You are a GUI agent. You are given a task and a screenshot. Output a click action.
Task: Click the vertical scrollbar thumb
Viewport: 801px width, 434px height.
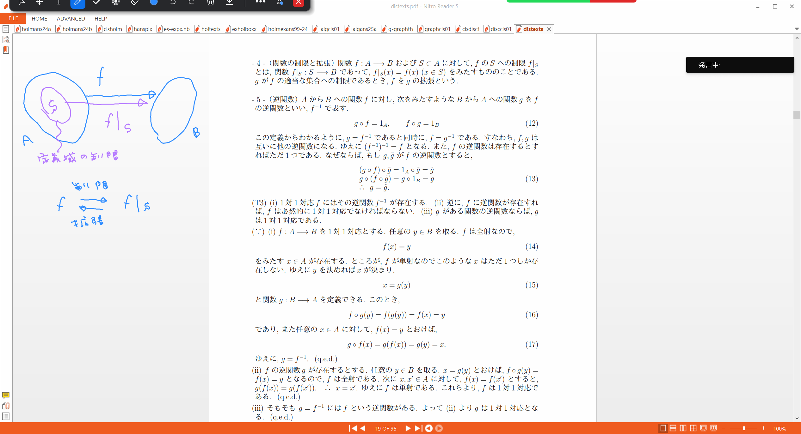click(x=797, y=115)
